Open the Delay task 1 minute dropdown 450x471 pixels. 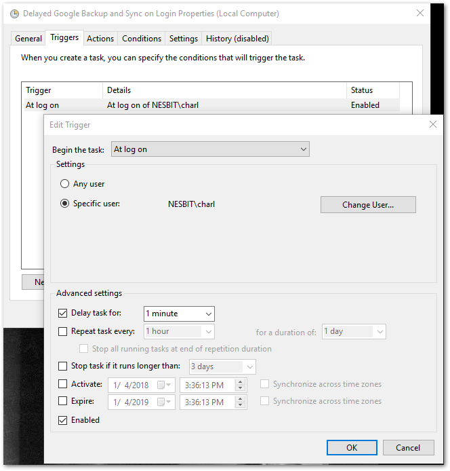point(179,314)
